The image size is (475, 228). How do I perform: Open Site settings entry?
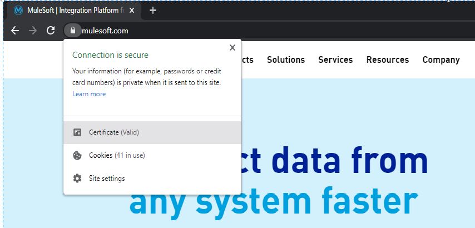click(x=152, y=179)
